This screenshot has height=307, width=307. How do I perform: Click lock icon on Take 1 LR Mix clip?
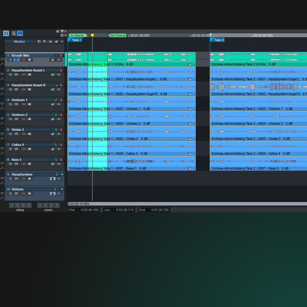pyautogui.click(x=189, y=64)
